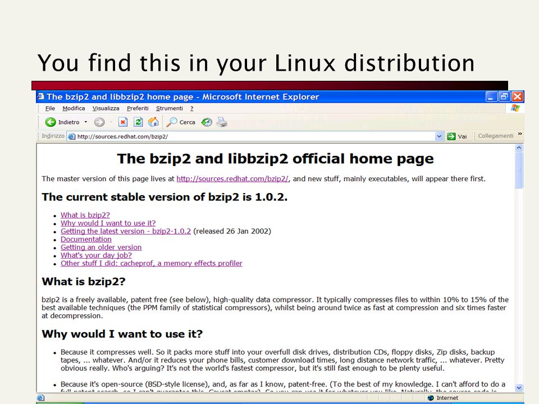This screenshot has height=404, width=539.
Task: Click the Windows flag logo
Action: 515,108
